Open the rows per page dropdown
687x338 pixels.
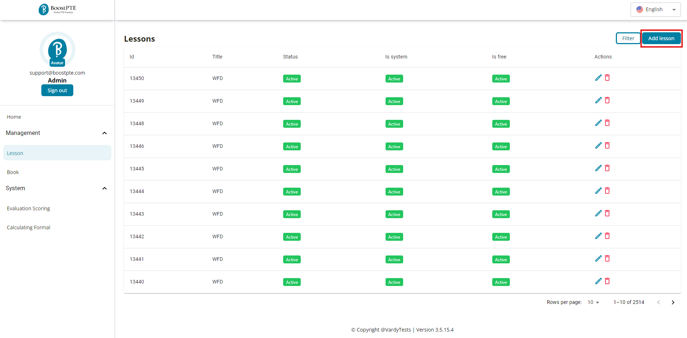(x=593, y=302)
